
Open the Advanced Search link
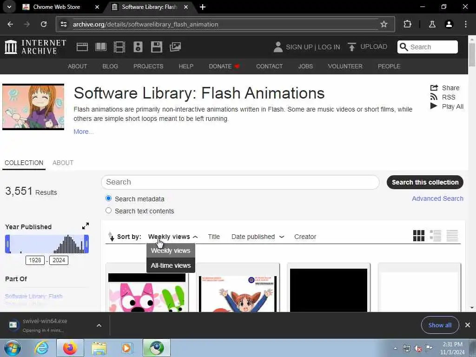[x=437, y=198]
